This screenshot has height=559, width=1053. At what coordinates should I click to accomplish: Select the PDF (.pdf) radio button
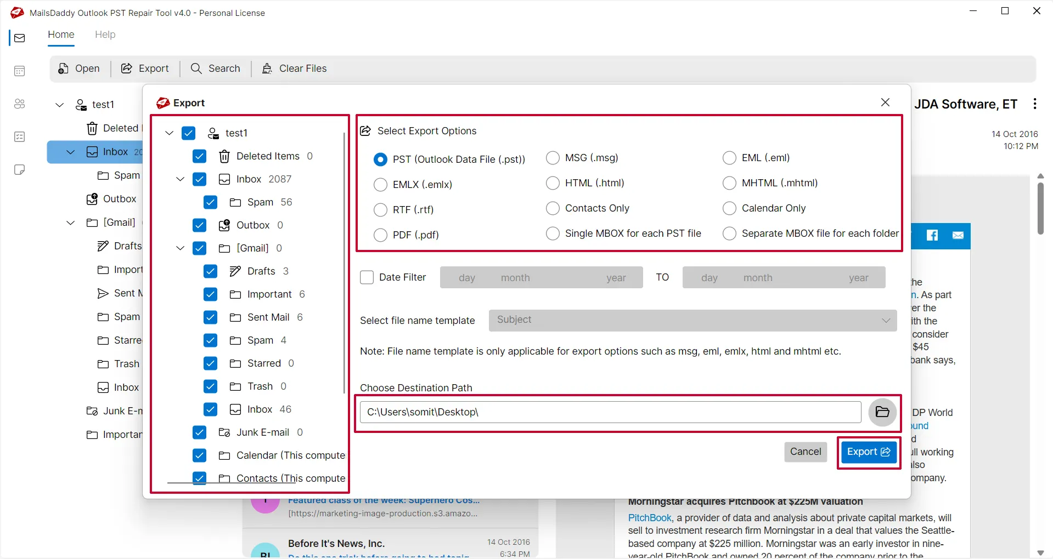pyautogui.click(x=380, y=235)
